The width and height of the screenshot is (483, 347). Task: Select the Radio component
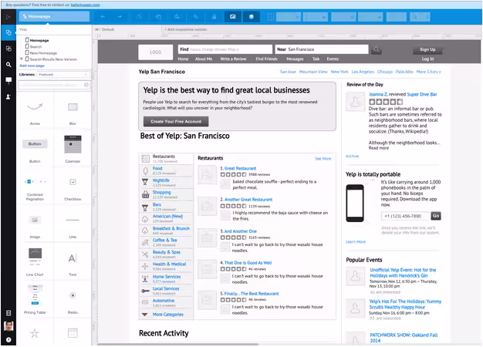pos(73,299)
